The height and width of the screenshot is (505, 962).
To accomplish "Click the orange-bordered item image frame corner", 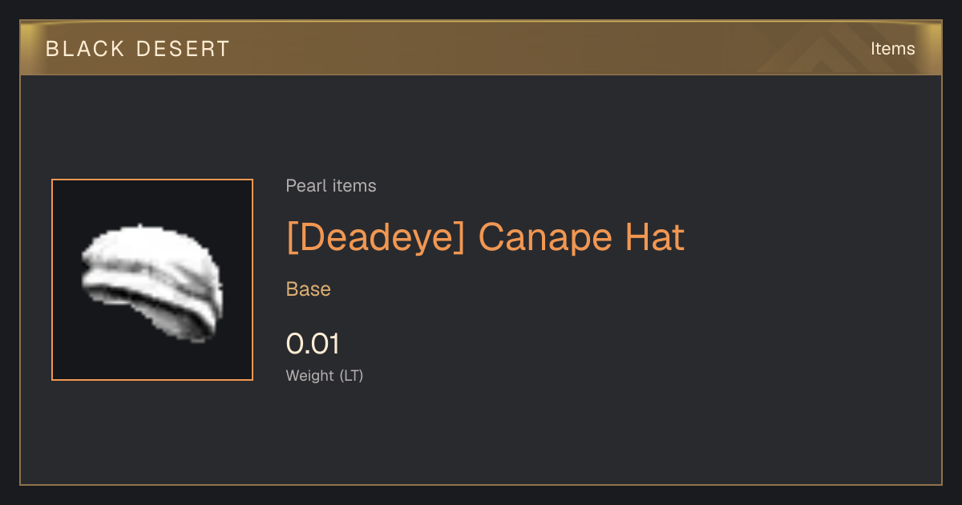I will point(53,180).
